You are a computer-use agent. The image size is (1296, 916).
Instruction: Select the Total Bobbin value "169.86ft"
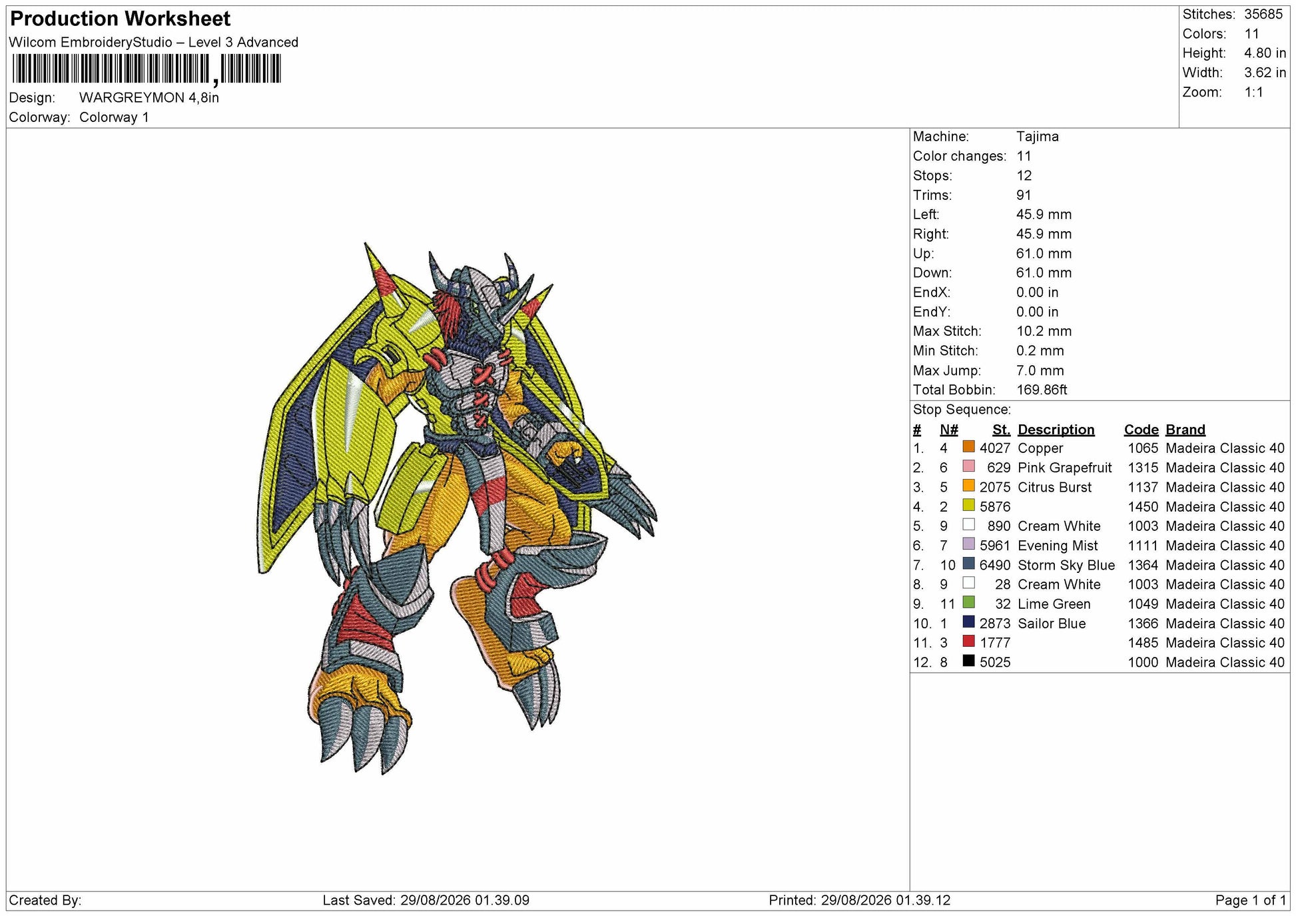(1042, 390)
